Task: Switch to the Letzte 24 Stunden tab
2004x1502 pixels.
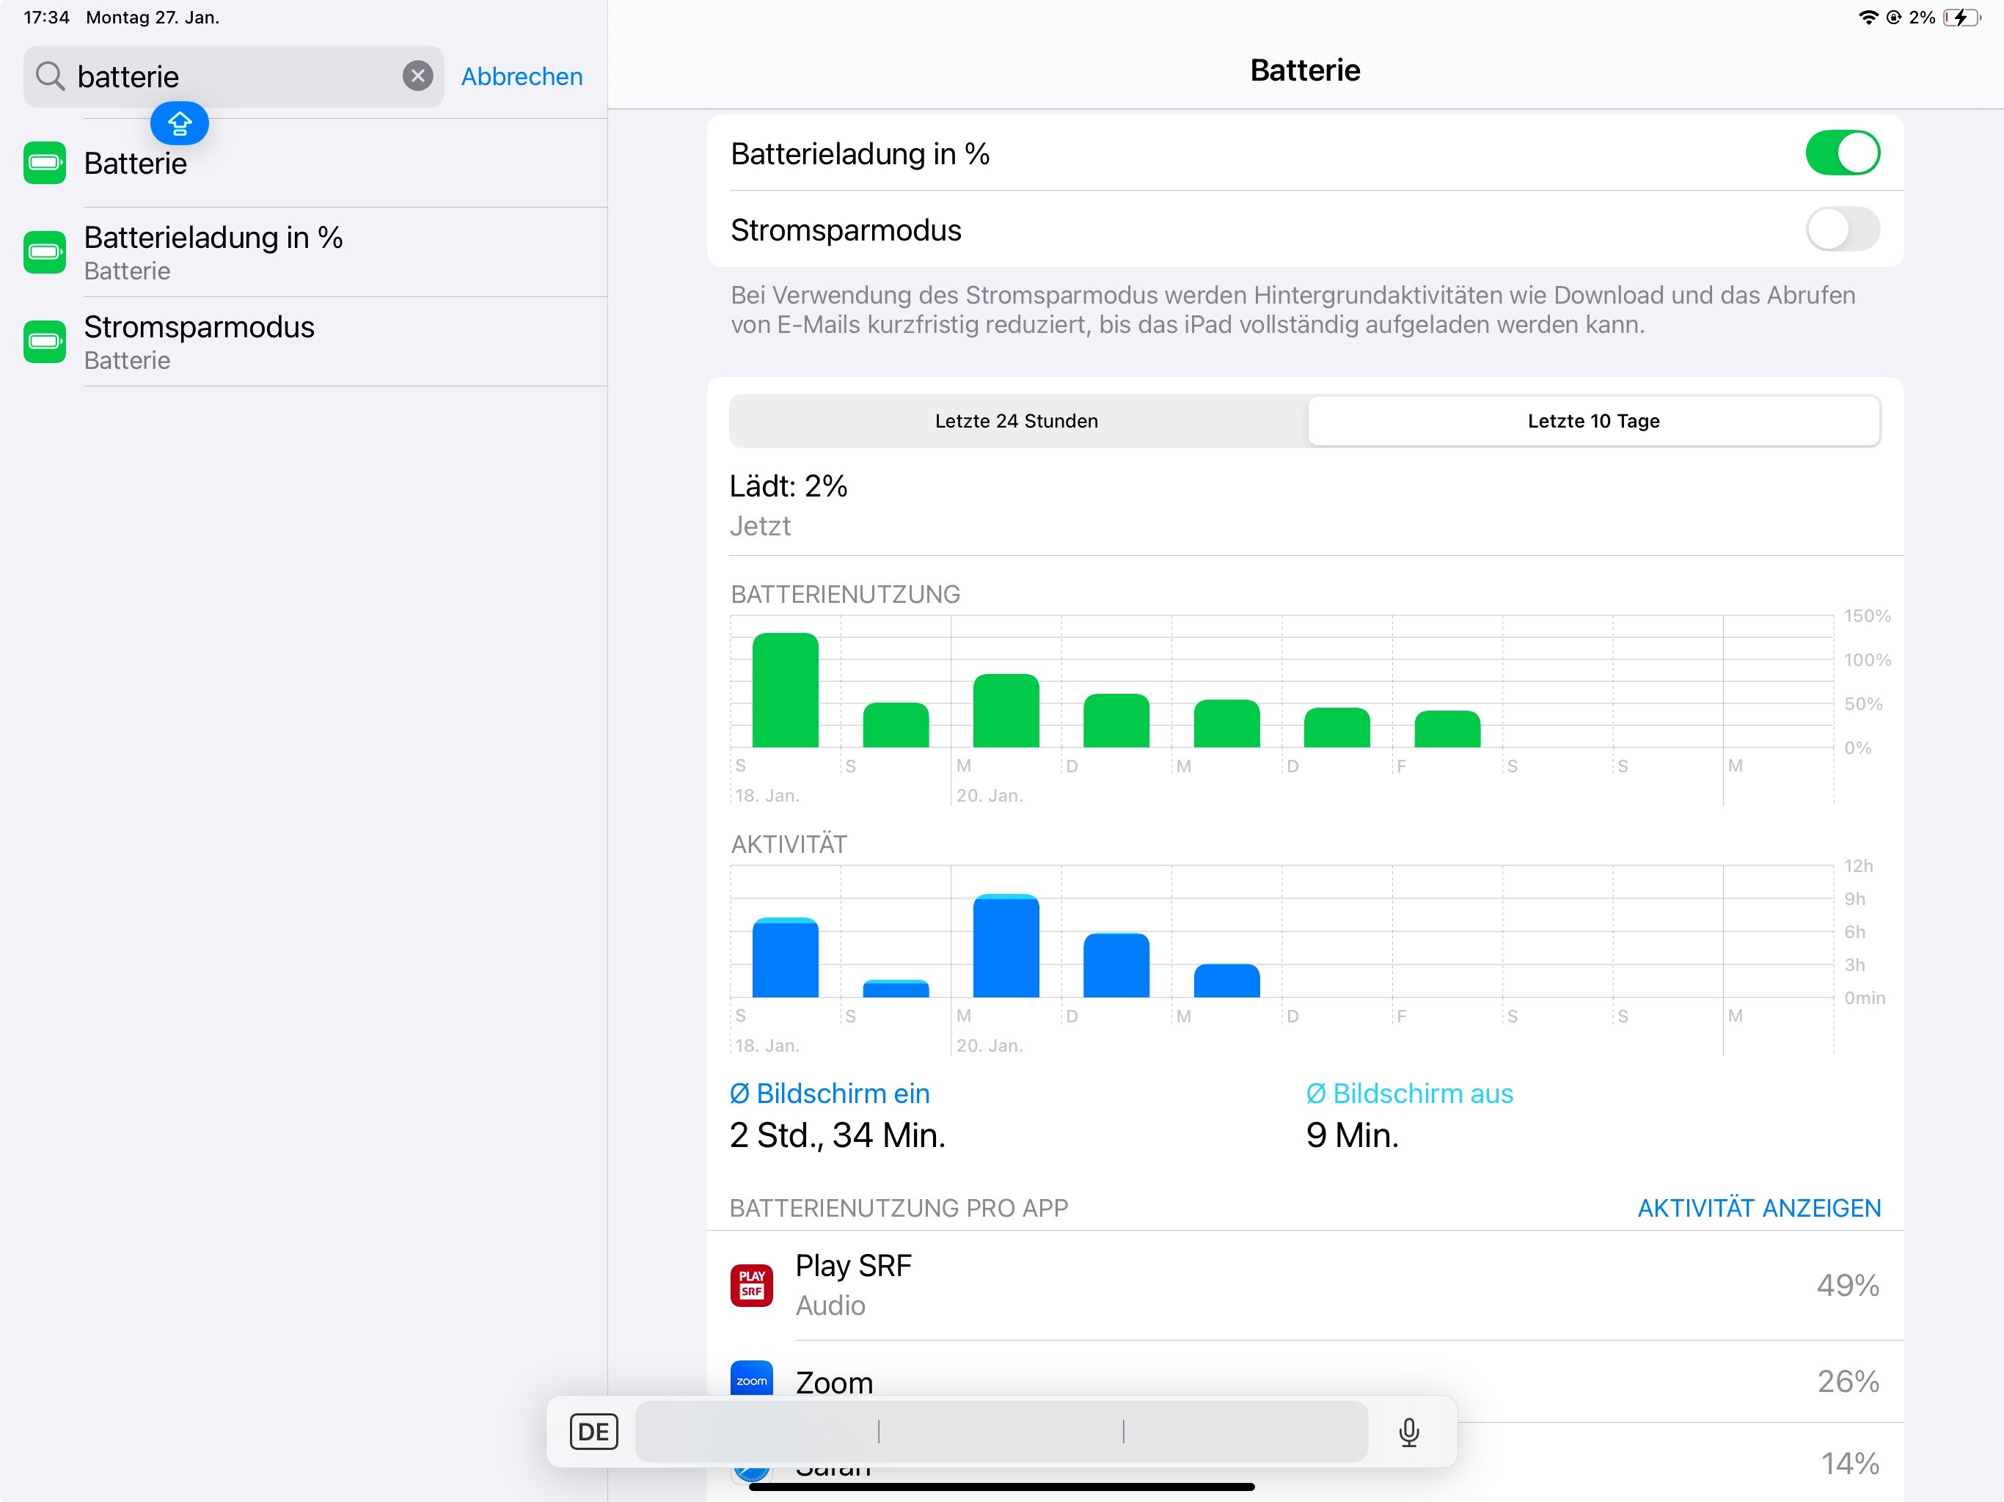Action: click(1016, 420)
